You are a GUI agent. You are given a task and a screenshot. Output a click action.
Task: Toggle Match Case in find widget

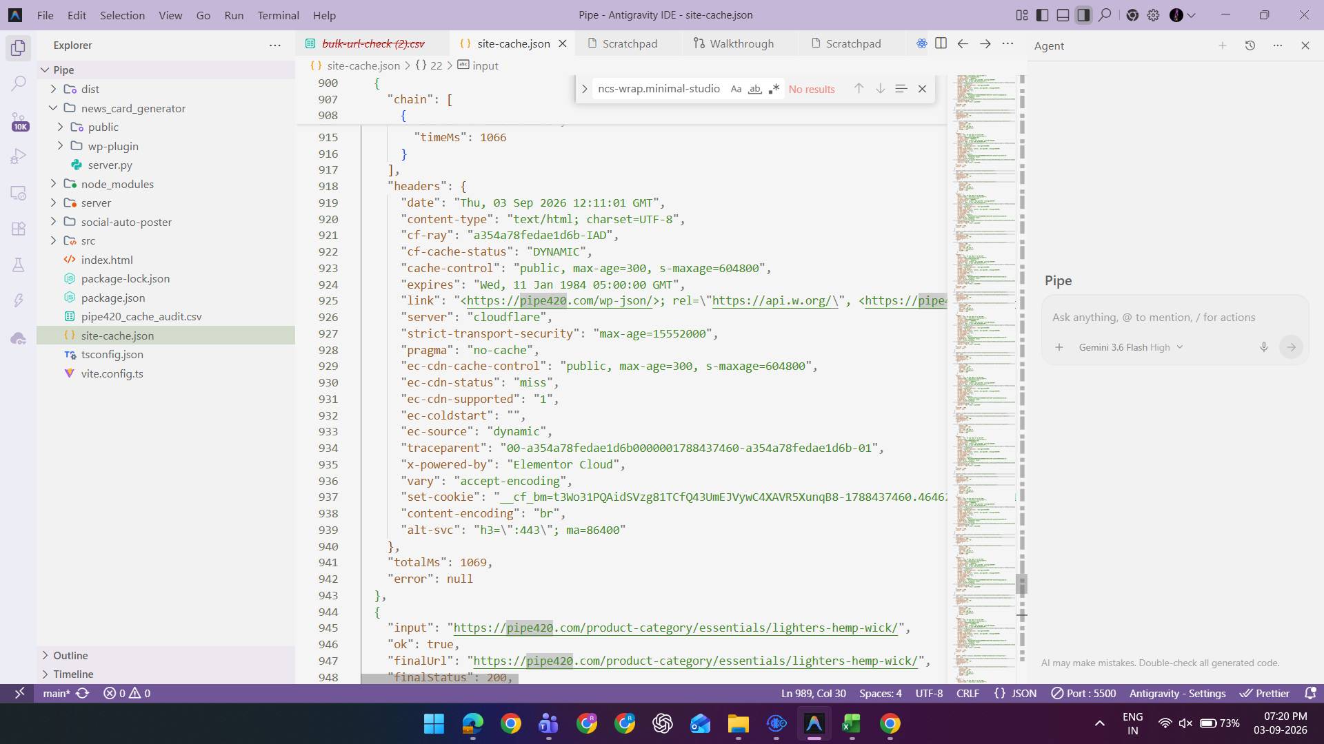(x=736, y=89)
